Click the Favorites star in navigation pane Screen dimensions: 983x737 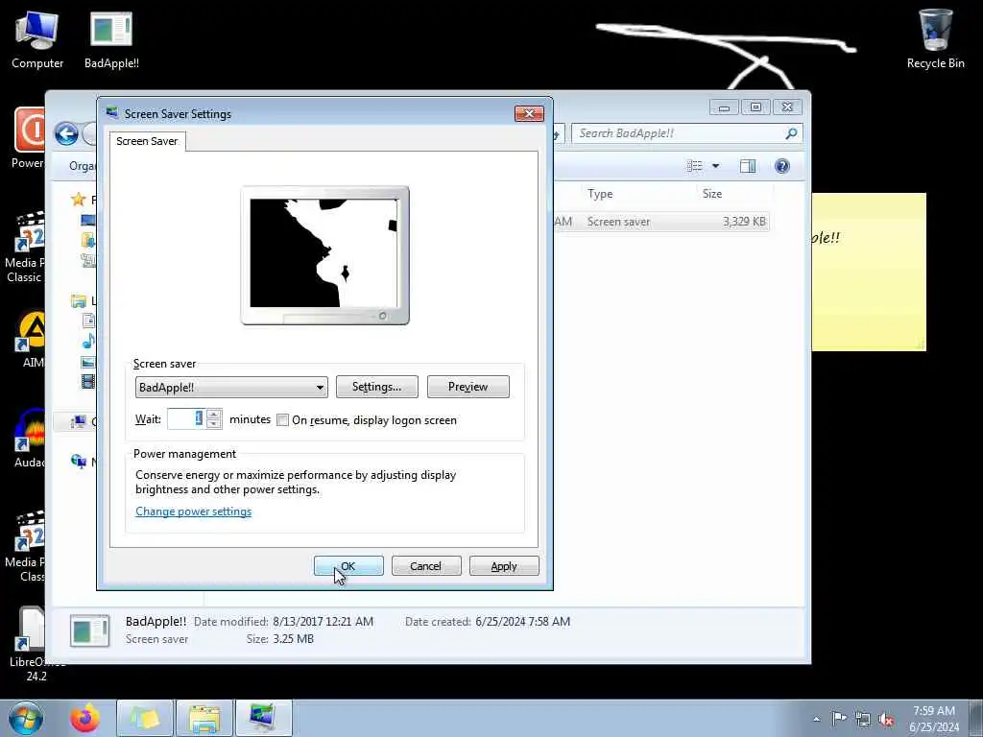coord(79,200)
